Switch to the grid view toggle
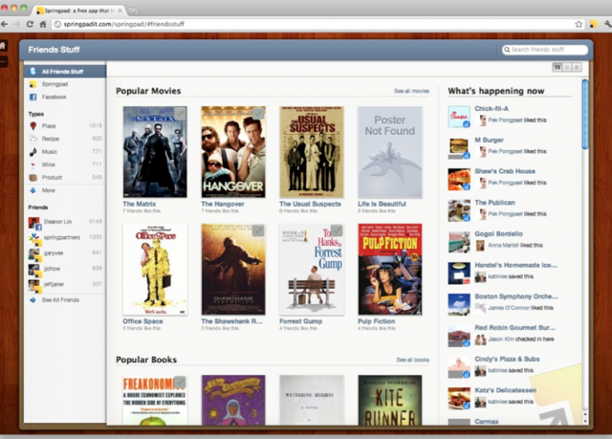 pos(557,68)
